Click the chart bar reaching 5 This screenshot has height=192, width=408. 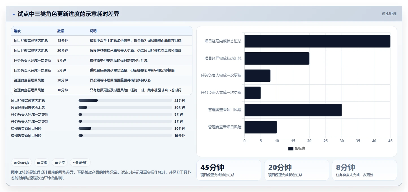click(x=253, y=93)
